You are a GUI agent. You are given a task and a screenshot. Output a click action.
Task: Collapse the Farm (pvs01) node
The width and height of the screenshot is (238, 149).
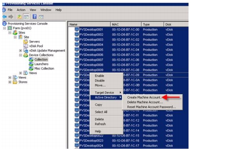5,28
